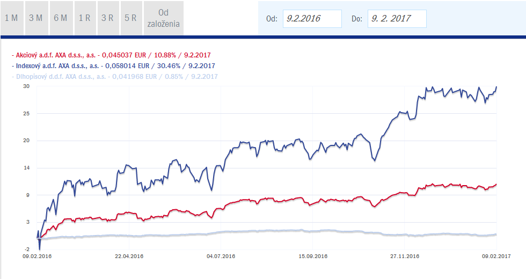Click the 15.09.2016 x-axis date label
Image resolution: width=526 pixels, height=279 pixels.
click(312, 256)
